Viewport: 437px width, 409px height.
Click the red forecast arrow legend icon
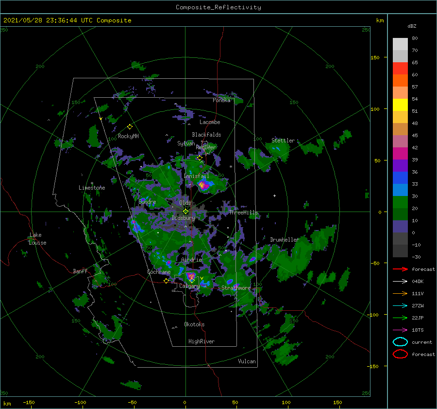[x=400, y=269]
